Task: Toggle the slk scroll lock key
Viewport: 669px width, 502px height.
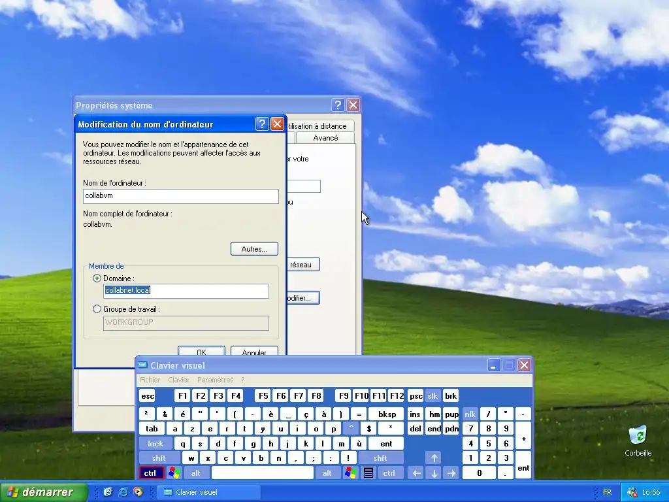Action: point(432,396)
